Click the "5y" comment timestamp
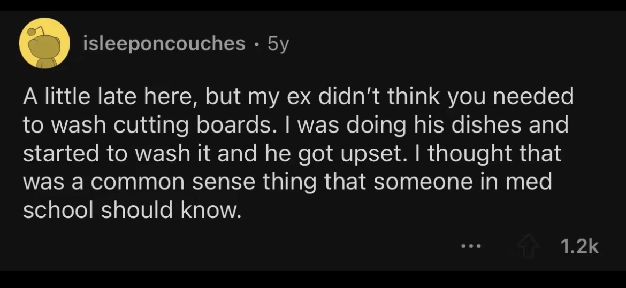This screenshot has height=288, width=626. click(277, 44)
